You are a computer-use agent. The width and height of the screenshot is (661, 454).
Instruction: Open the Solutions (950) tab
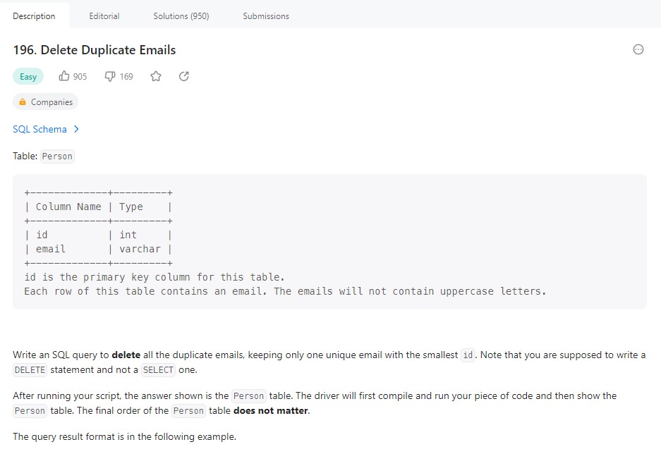(181, 16)
